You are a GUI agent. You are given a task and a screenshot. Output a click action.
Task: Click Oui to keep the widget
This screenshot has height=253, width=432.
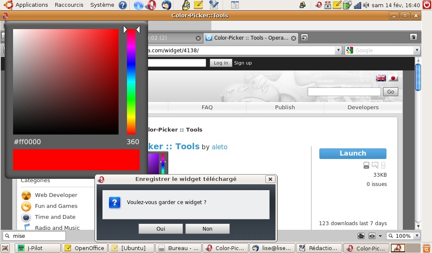click(160, 229)
